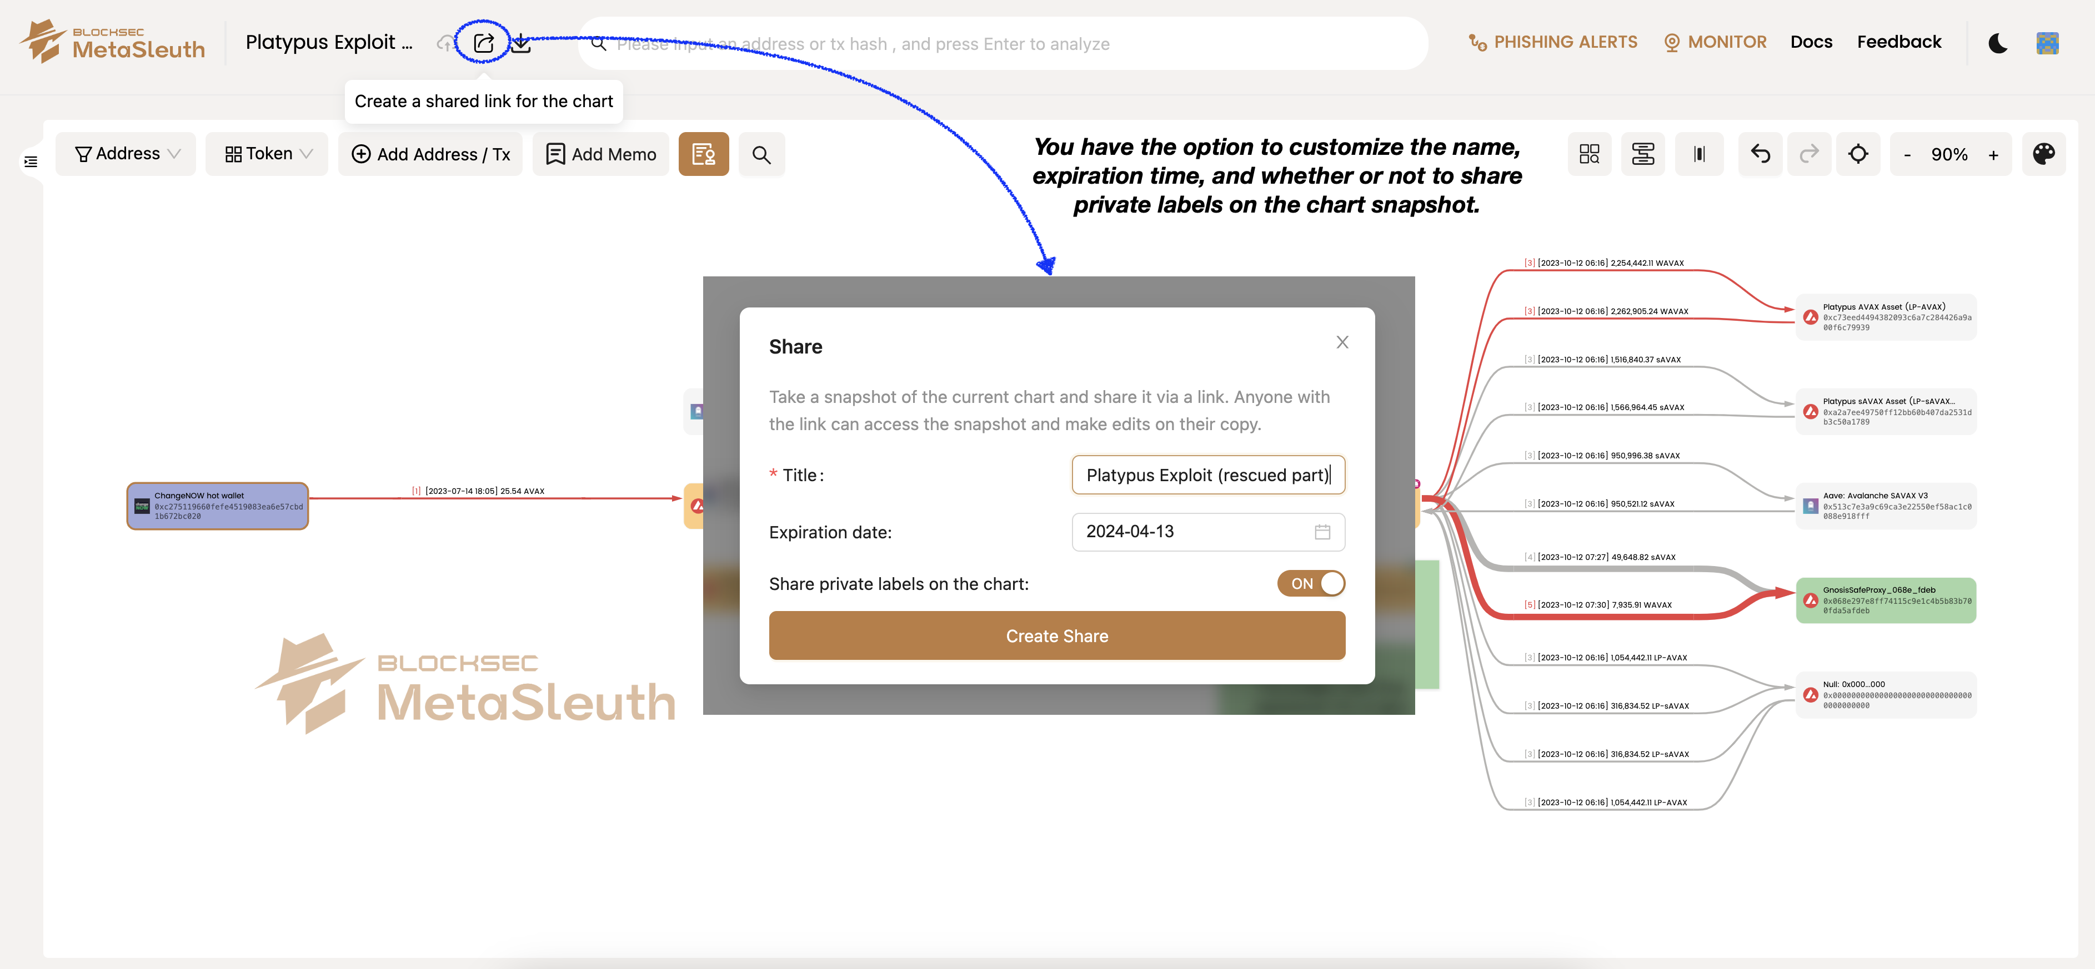Viewport: 2095px width, 969px height.
Task: Click the locate/center target icon
Action: click(x=1857, y=154)
